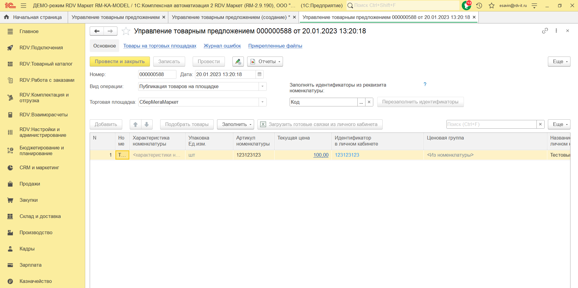Click the current price link 100,00
578x288 pixels.
pyautogui.click(x=321, y=155)
